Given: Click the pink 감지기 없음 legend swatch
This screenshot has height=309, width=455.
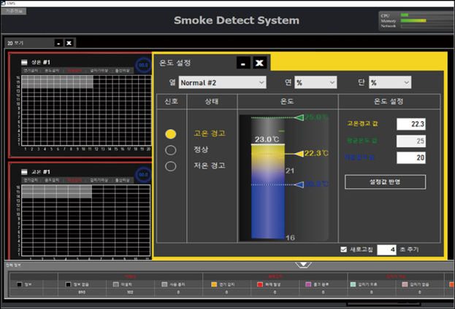Looking at the screenshot, I should coord(405,284).
